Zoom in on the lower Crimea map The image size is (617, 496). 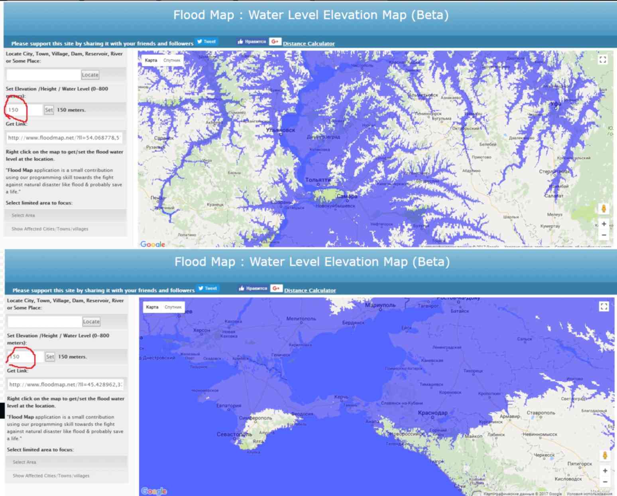pyautogui.click(x=605, y=471)
